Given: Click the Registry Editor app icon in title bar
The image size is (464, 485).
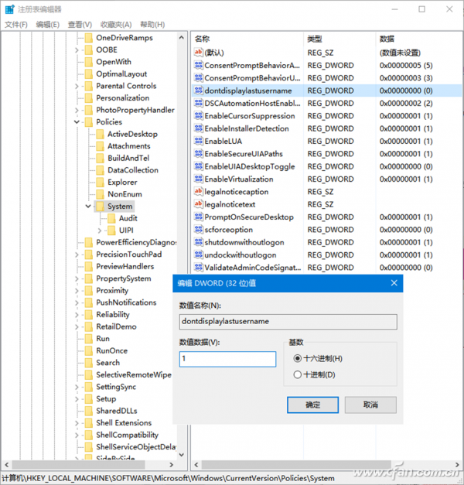Looking at the screenshot, I should pos(9,9).
